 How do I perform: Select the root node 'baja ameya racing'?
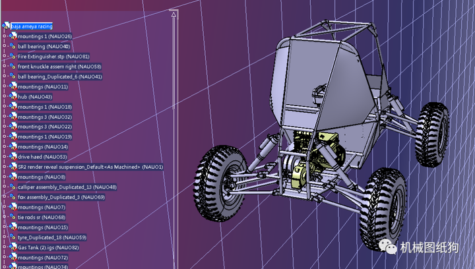point(32,26)
